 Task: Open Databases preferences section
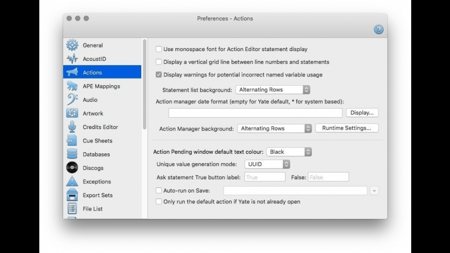point(102,154)
